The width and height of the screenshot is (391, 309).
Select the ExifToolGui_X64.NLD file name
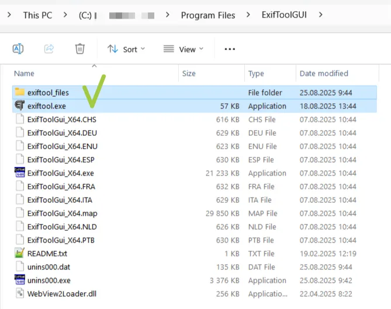pos(62,227)
